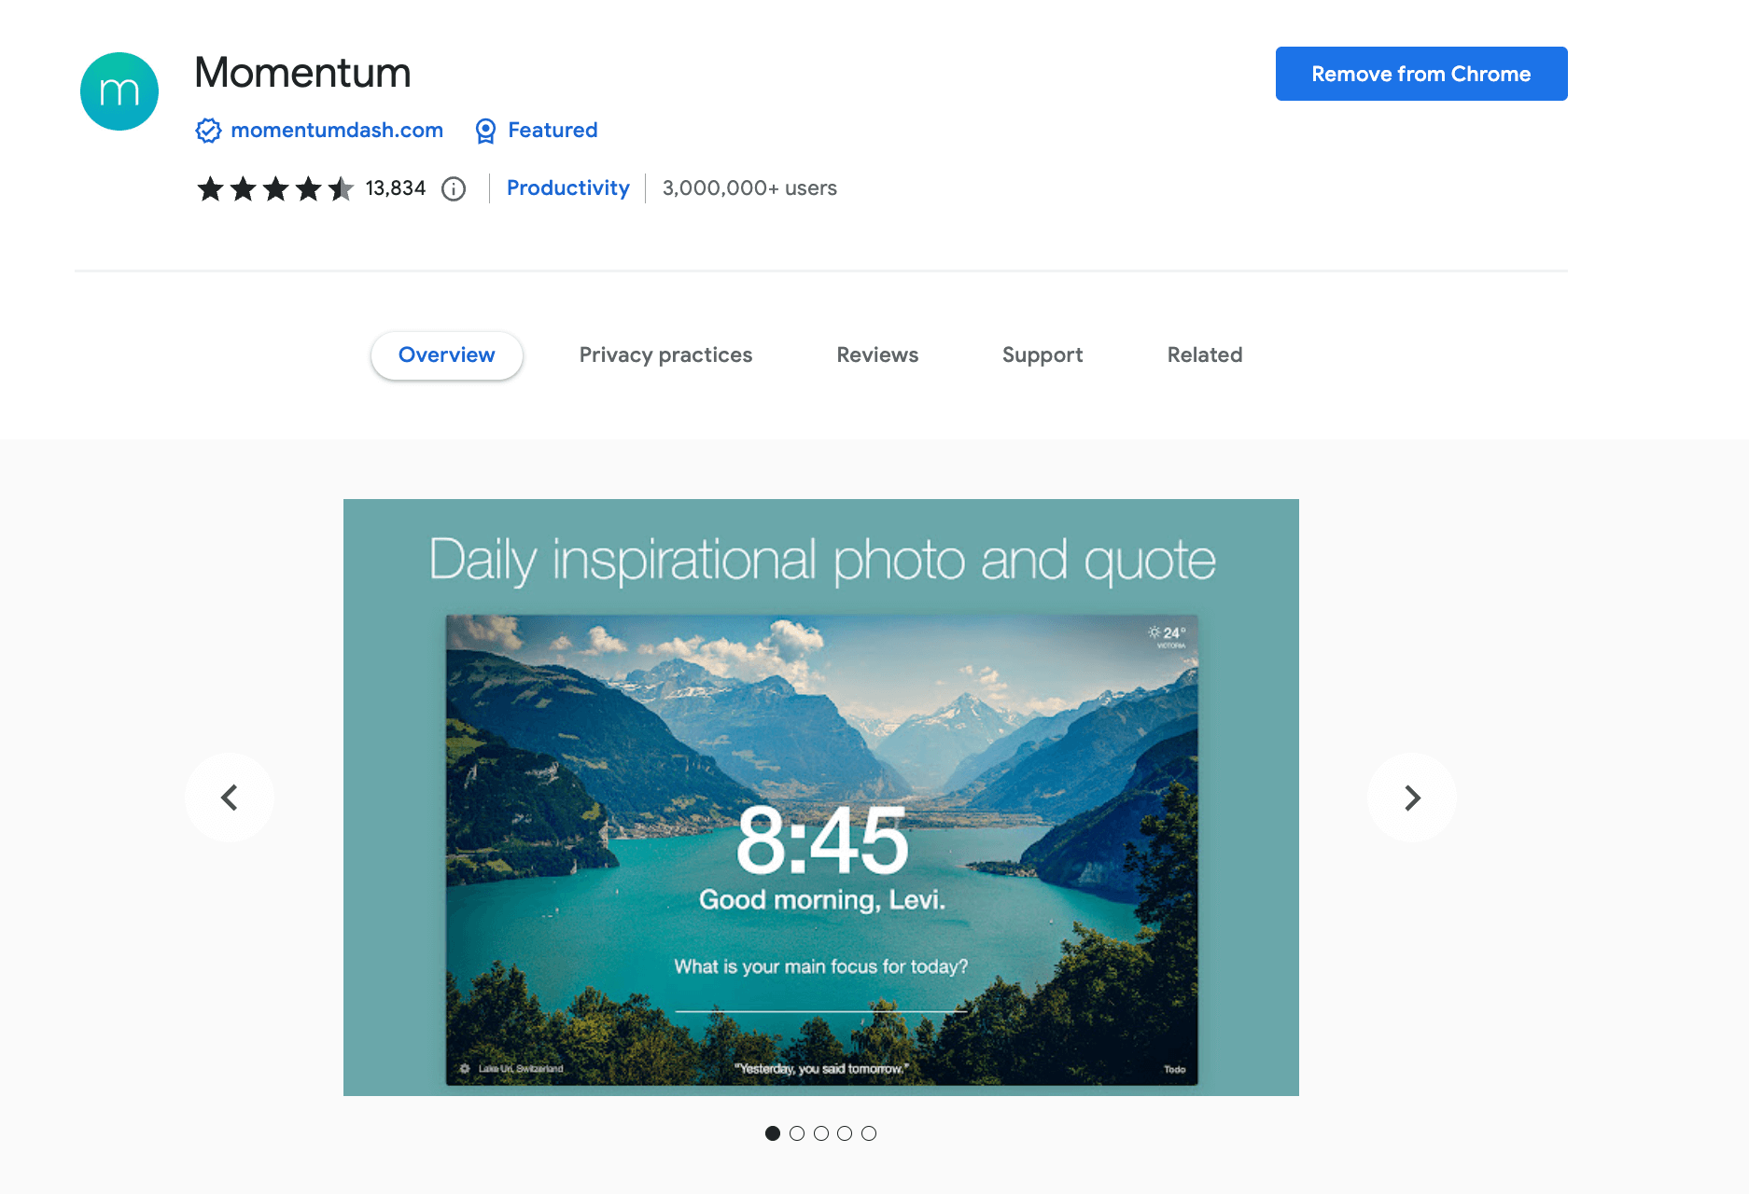Click the Daily inspirational photo screenshot
This screenshot has width=1749, height=1194.
click(x=821, y=798)
